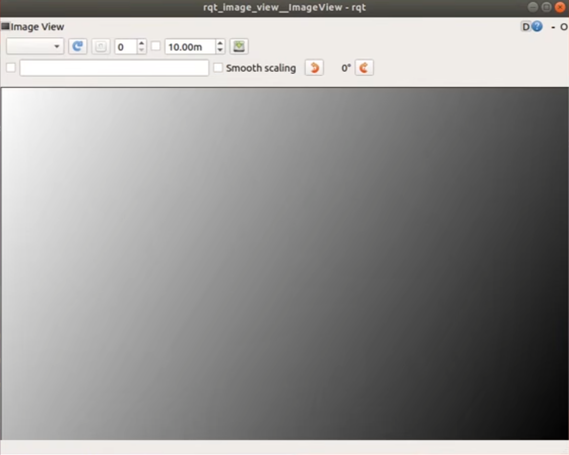Refresh the topics list
The image size is (569, 455).
point(78,46)
